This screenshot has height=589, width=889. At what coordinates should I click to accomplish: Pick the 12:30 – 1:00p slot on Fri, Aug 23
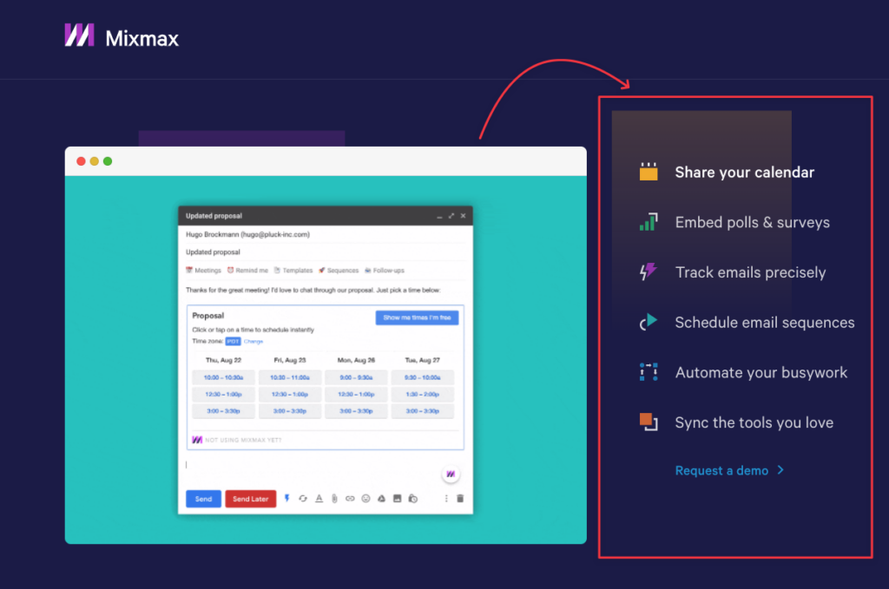290,394
